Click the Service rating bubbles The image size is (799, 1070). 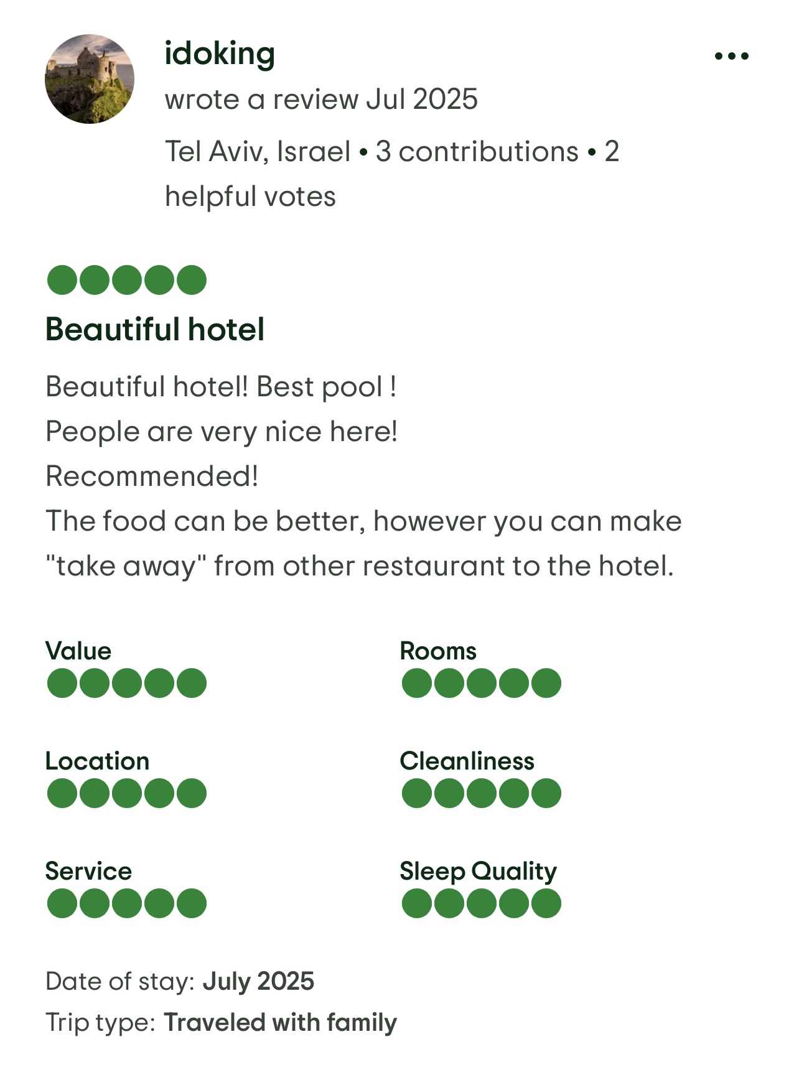tap(127, 903)
